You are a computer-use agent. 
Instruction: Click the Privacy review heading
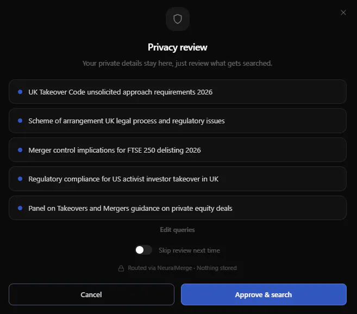(x=177, y=47)
